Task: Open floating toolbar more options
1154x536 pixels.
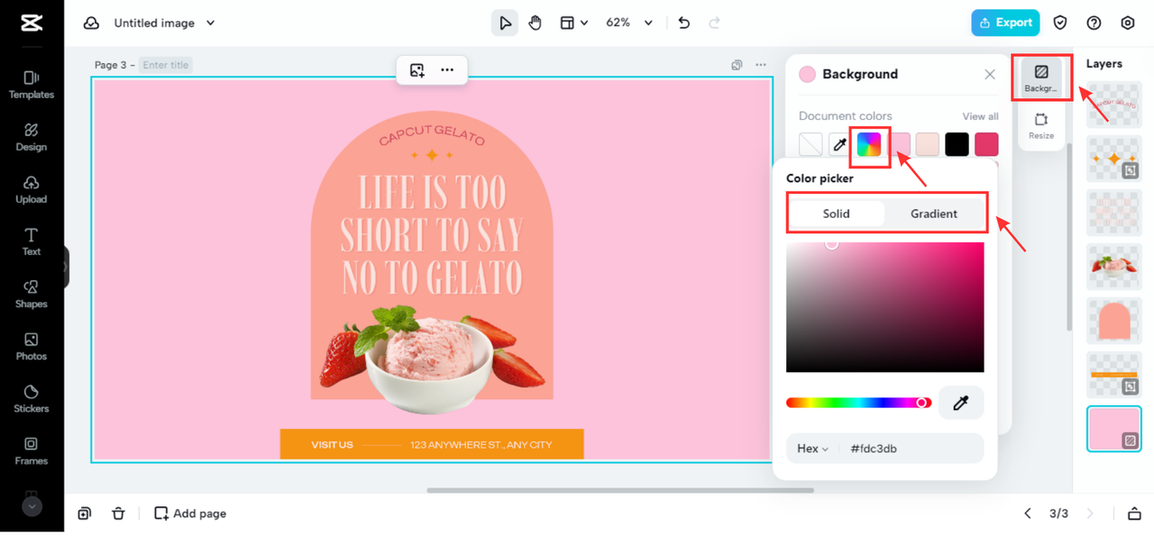Action: coord(447,70)
